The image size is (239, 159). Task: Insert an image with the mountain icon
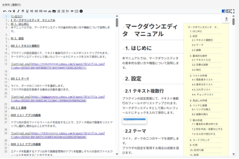[x=50, y=11]
